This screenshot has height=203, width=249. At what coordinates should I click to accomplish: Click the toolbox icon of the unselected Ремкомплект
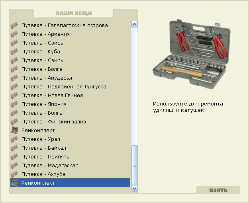[14, 131]
